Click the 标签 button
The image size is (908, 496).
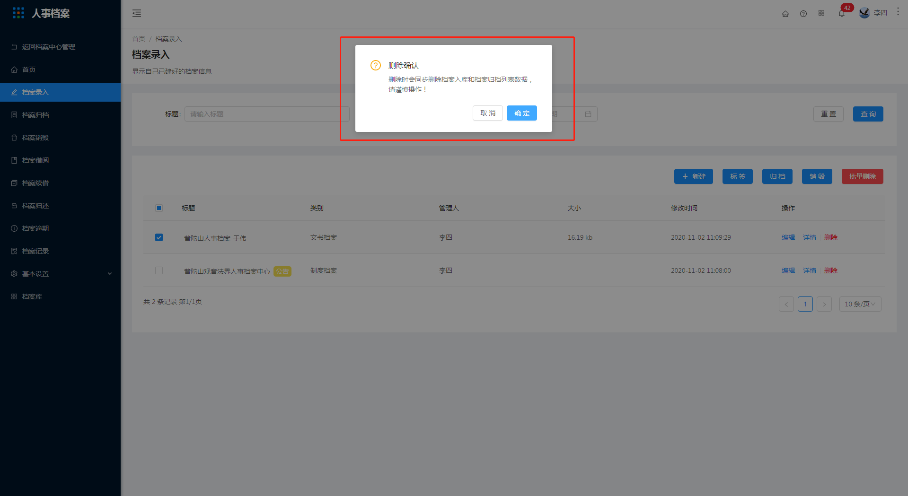[738, 176]
